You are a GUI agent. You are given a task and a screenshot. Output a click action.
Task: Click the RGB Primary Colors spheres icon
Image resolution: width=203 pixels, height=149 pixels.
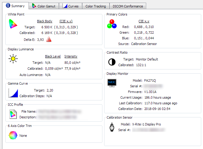(112, 24)
